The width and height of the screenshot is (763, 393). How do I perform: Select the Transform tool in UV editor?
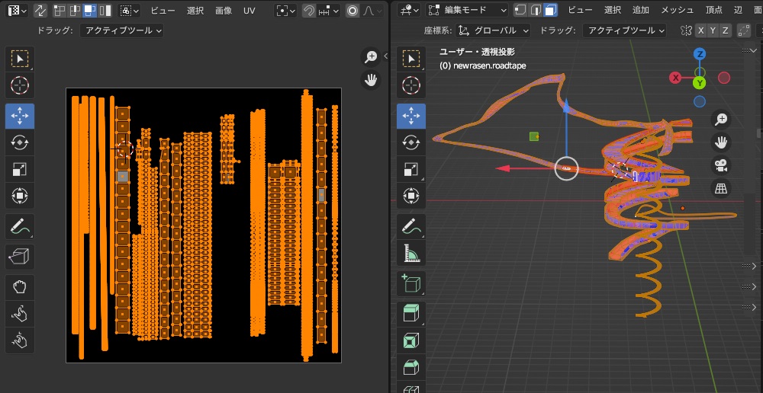20,196
